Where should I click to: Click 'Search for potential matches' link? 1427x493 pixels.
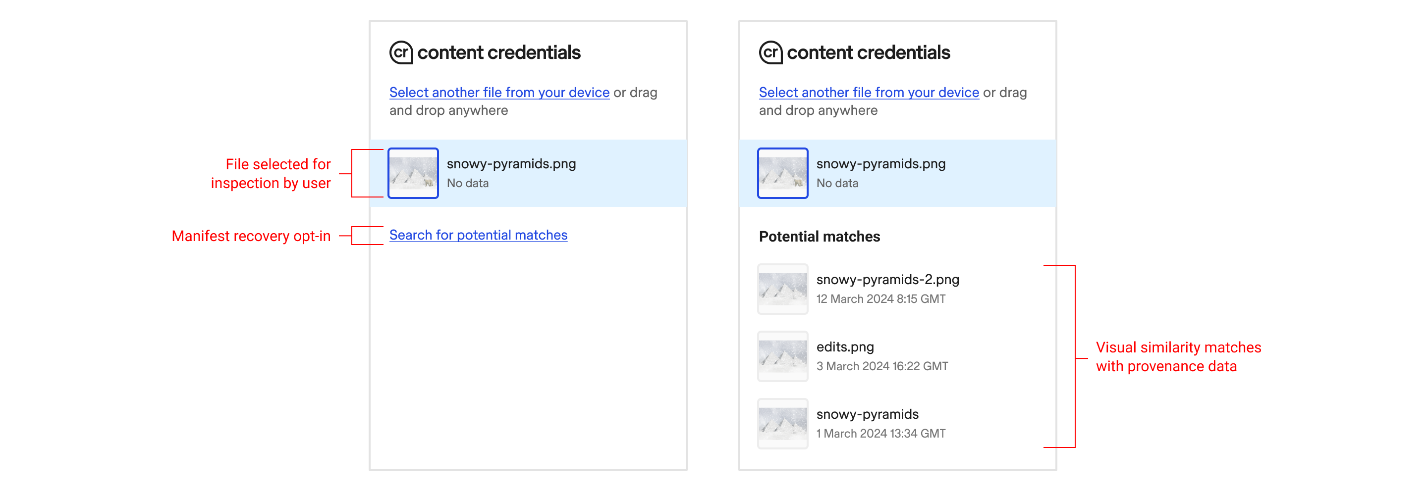[478, 235]
